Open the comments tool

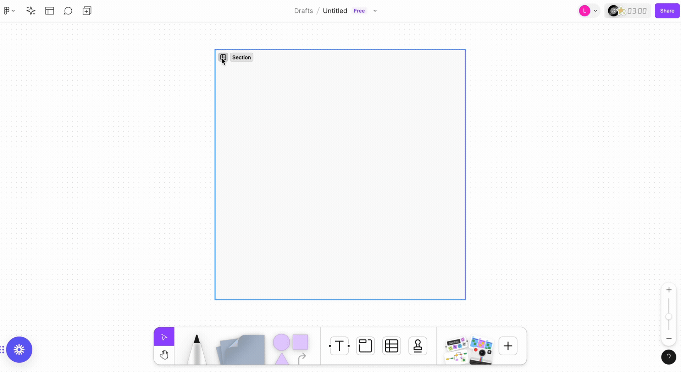click(x=68, y=11)
